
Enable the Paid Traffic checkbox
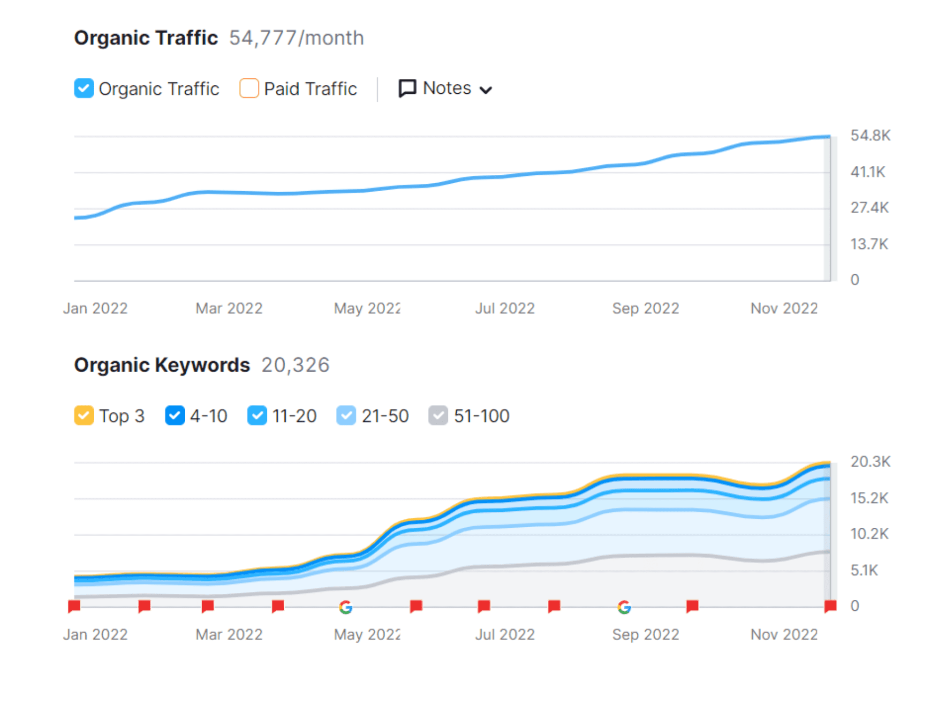(x=249, y=88)
